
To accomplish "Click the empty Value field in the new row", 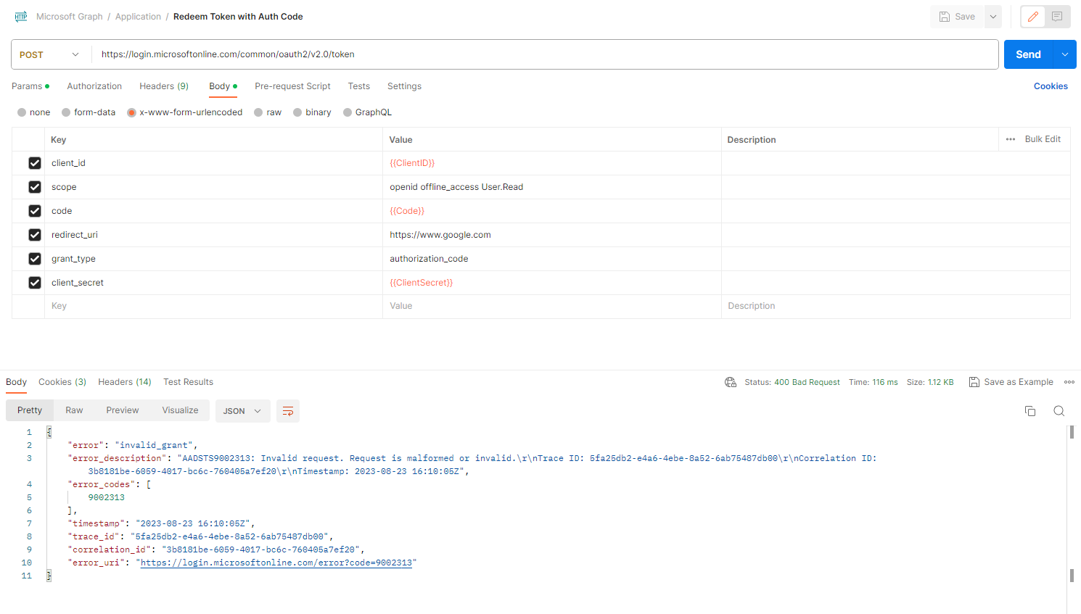I will pyautogui.click(x=551, y=306).
